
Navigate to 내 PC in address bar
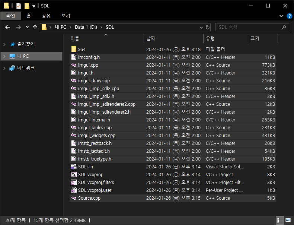pyautogui.click(x=61, y=27)
